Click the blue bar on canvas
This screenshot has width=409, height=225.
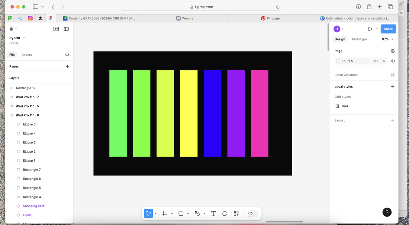(212, 113)
